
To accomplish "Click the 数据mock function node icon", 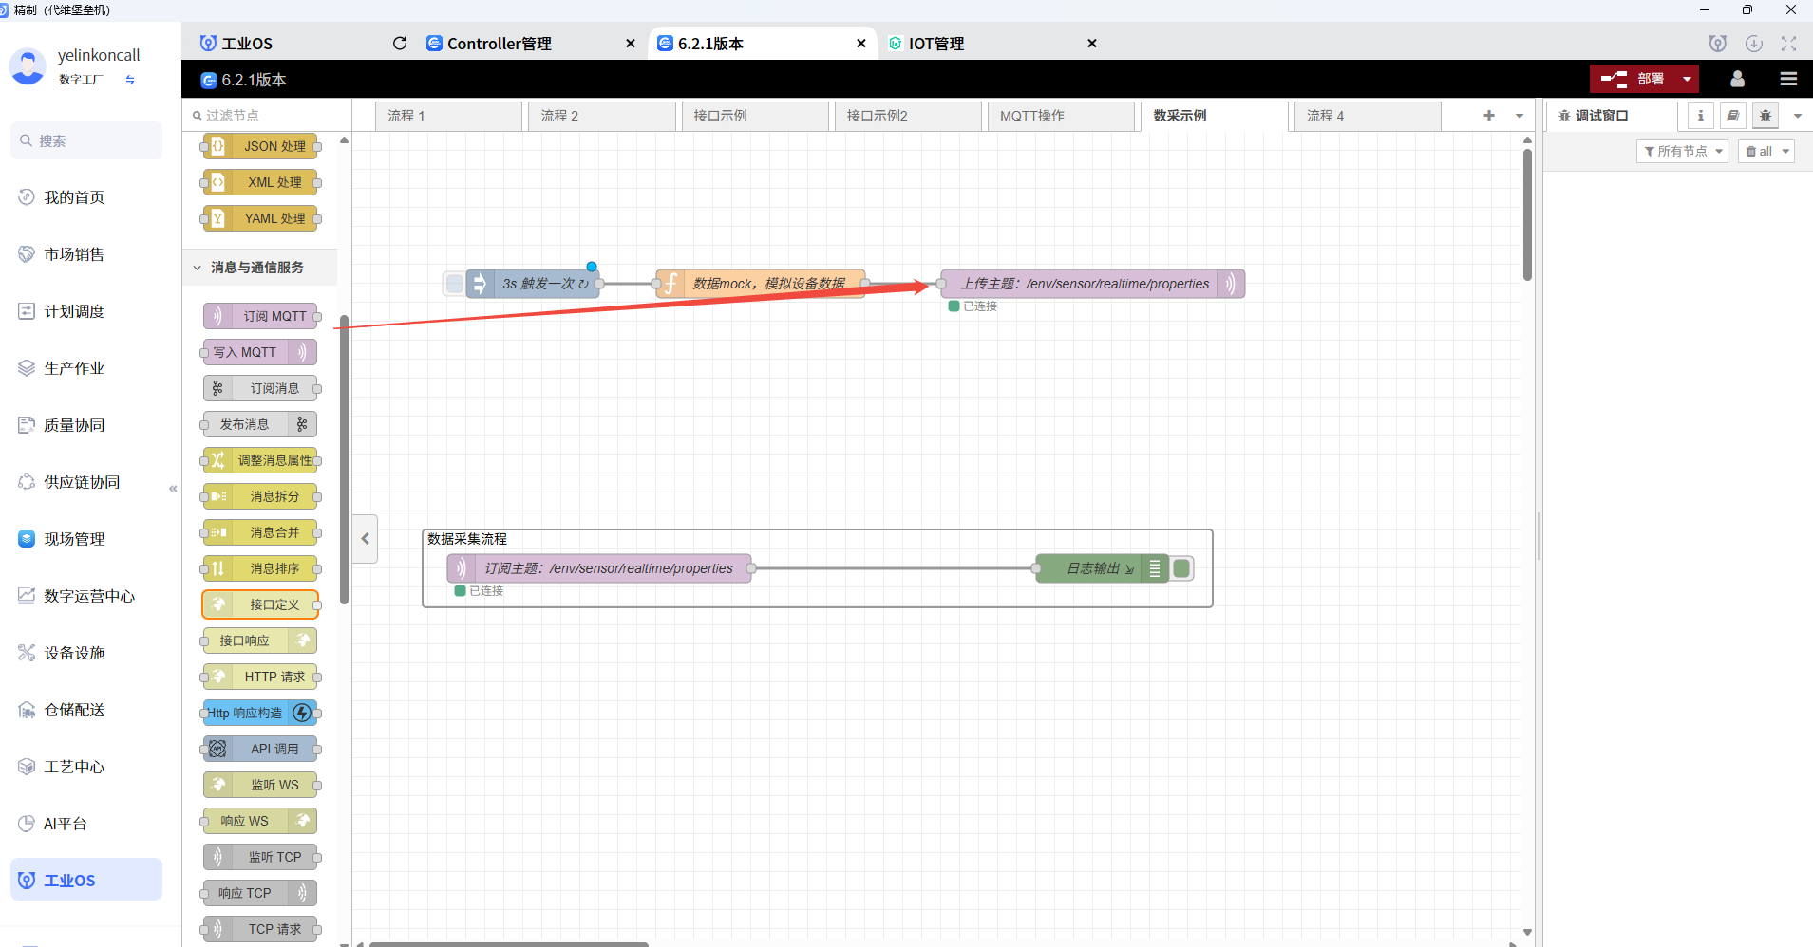I will click(x=670, y=284).
